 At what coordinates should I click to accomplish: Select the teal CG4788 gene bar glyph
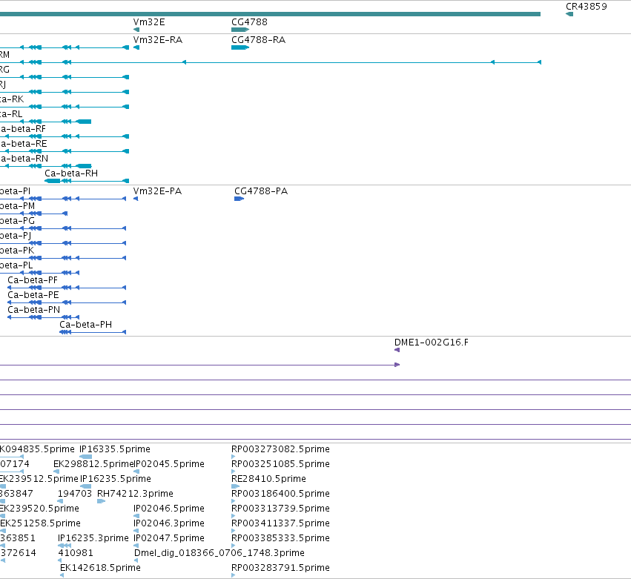pos(240,30)
